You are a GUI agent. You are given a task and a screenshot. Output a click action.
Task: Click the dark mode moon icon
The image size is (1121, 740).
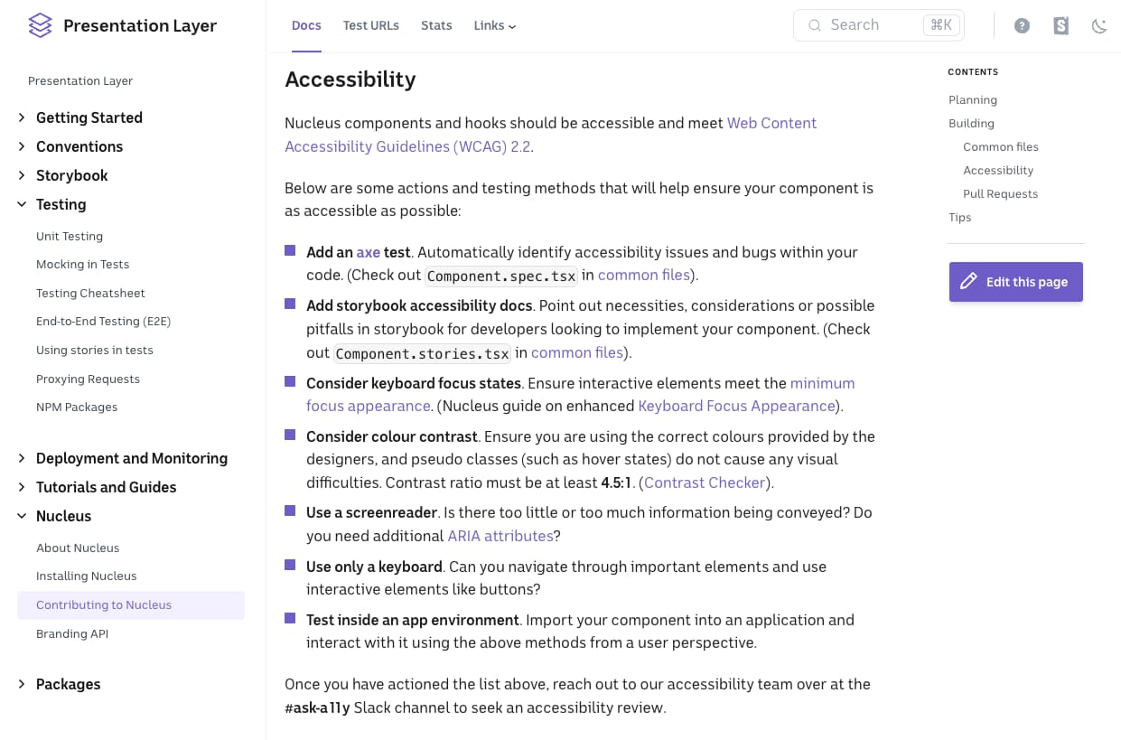click(1099, 26)
